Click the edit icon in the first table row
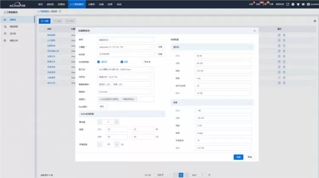The height and width of the screenshot is (178, 319). click(279, 35)
